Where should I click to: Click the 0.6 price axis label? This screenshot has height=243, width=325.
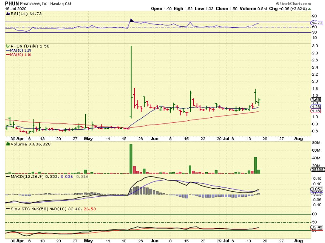(315, 131)
